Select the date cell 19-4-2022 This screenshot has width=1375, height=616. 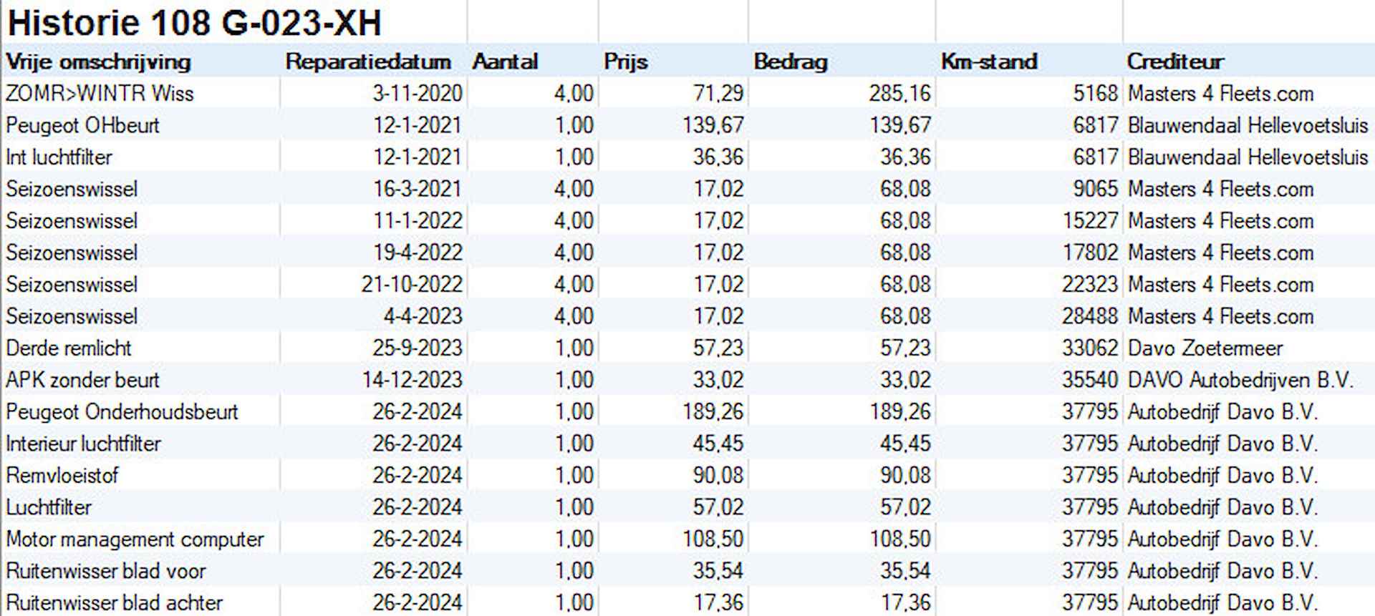coord(418,253)
